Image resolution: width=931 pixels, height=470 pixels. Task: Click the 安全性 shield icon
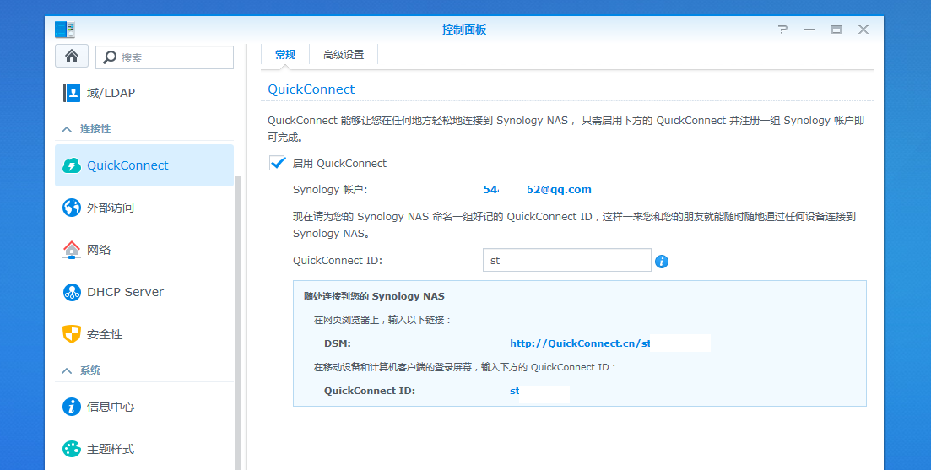coord(72,334)
